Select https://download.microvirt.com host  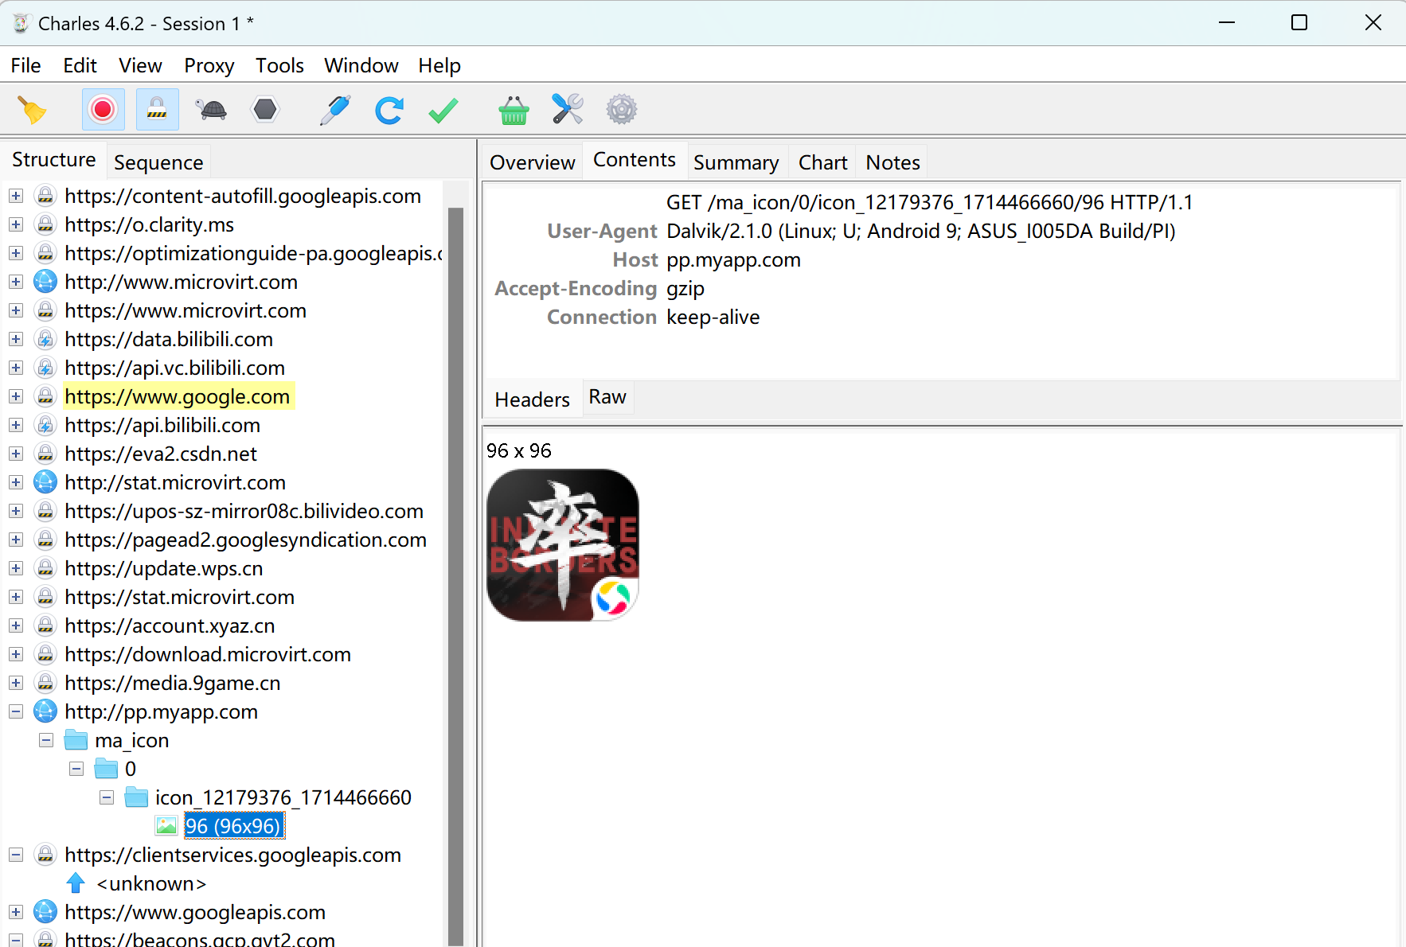pos(208,654)
